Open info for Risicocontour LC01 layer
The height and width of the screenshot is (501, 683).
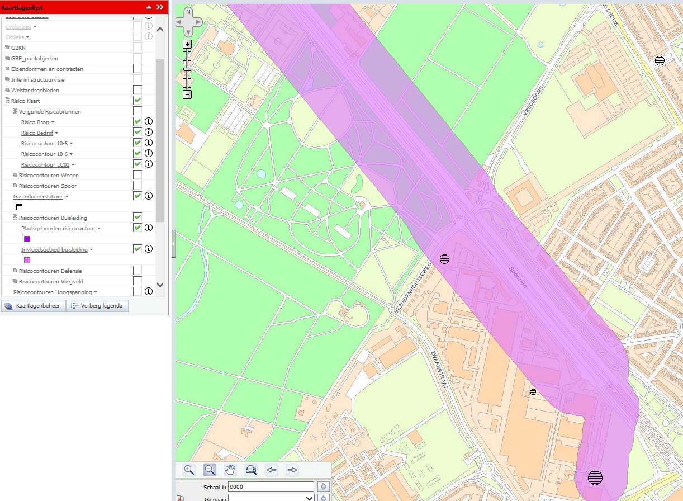pyautogui.click(x=149, y=164)
